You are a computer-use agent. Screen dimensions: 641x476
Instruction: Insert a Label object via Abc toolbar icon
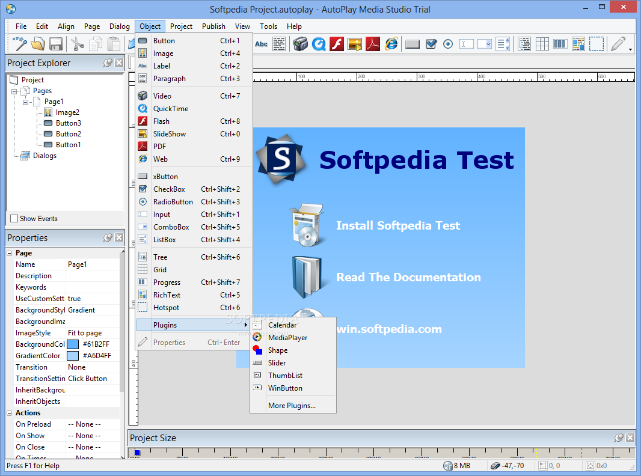coord(261,44)
